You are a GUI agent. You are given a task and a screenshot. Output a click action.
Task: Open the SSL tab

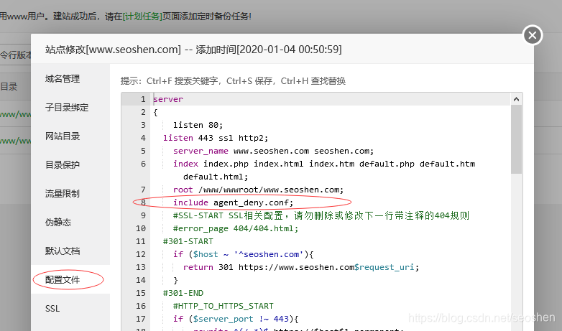(52, 309)
